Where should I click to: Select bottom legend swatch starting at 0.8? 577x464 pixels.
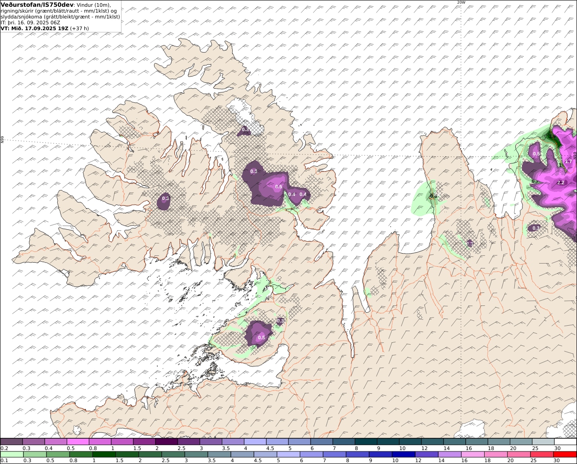81,454
